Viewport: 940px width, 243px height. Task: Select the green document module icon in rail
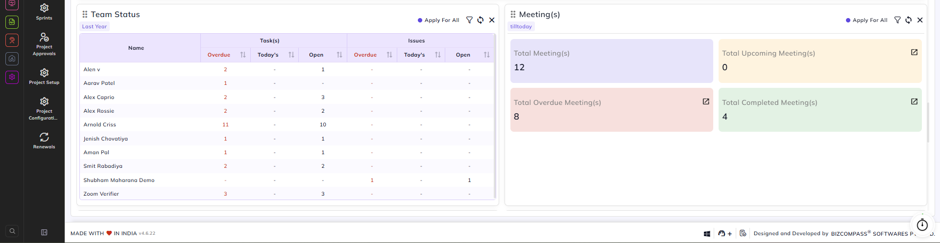[x=12, y=22]
